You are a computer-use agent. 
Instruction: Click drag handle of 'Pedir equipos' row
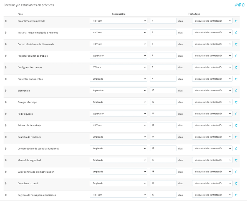tap(6, 114)
